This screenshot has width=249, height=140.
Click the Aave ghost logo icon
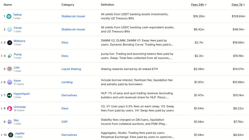tap(10, 82)
